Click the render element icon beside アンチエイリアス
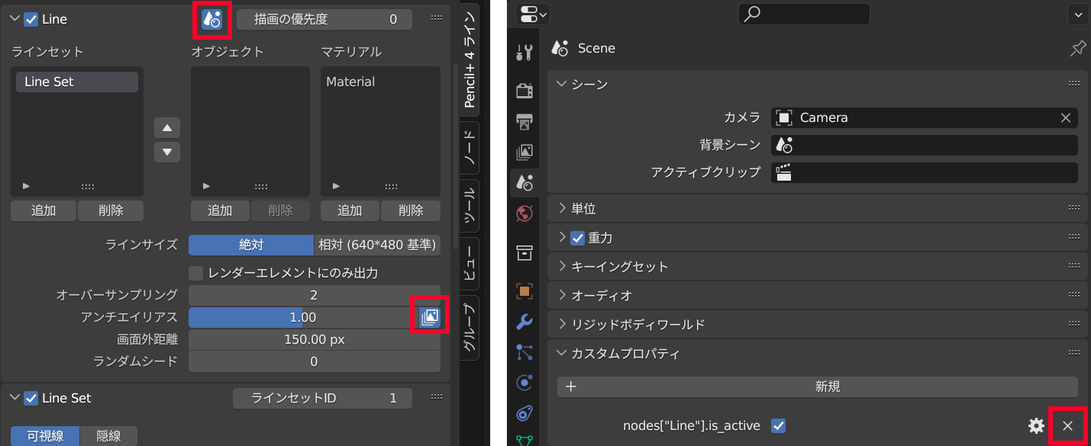The height and width of the screenshot is (446, 1091). pyautogui.click(x=430, y=315)
